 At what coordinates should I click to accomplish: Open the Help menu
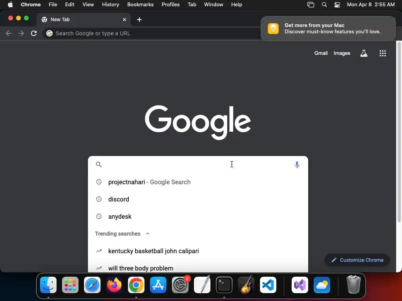coord(236,5)
